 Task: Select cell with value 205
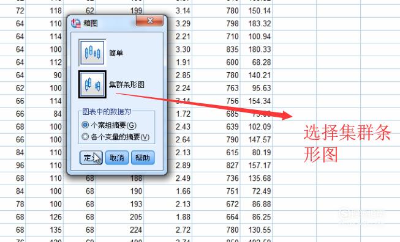click(119, 217)
